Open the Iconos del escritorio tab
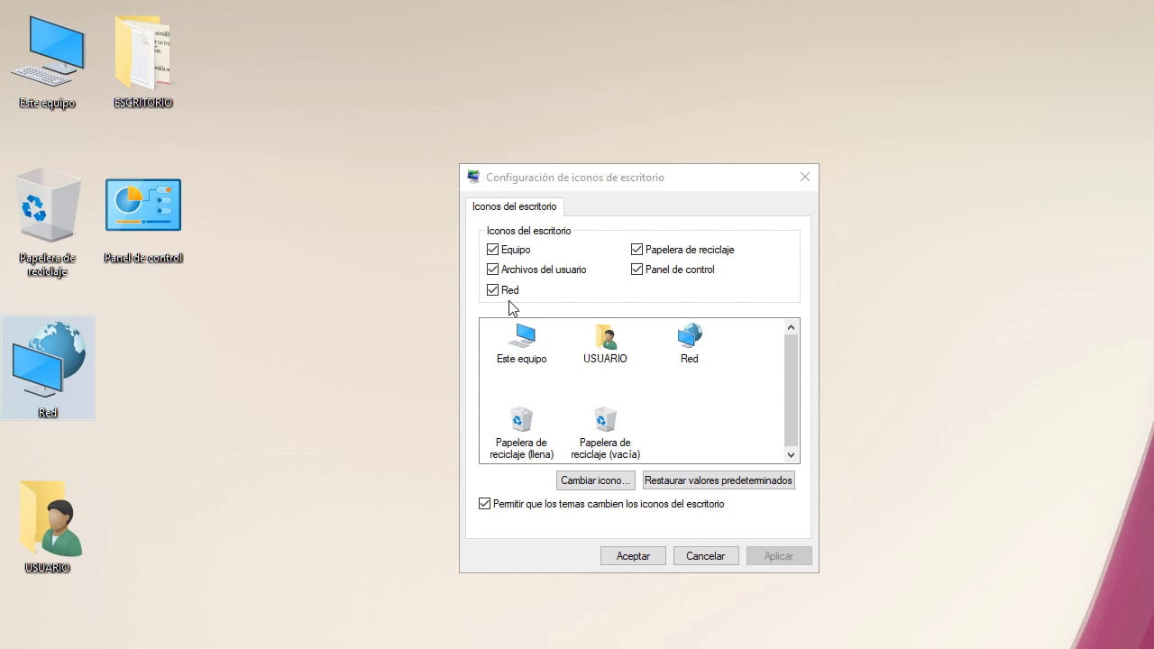Viewport: 1154px width, 649px height. tap(514, 206)
